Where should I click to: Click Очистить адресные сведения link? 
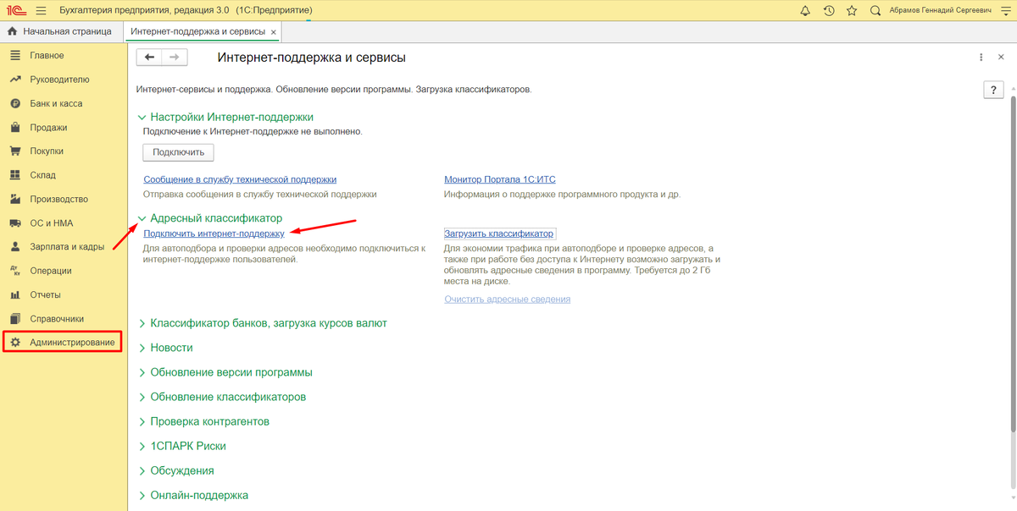click(507, 299)
